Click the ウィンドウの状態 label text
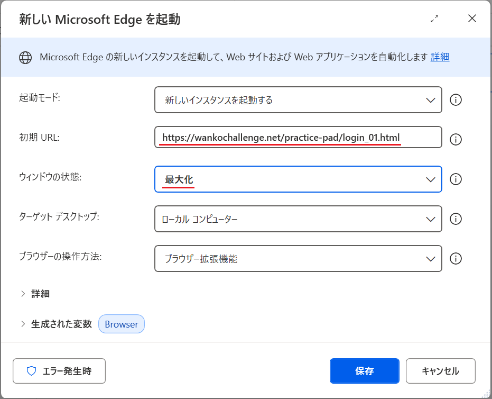The image size is (492, 399). 50,177
